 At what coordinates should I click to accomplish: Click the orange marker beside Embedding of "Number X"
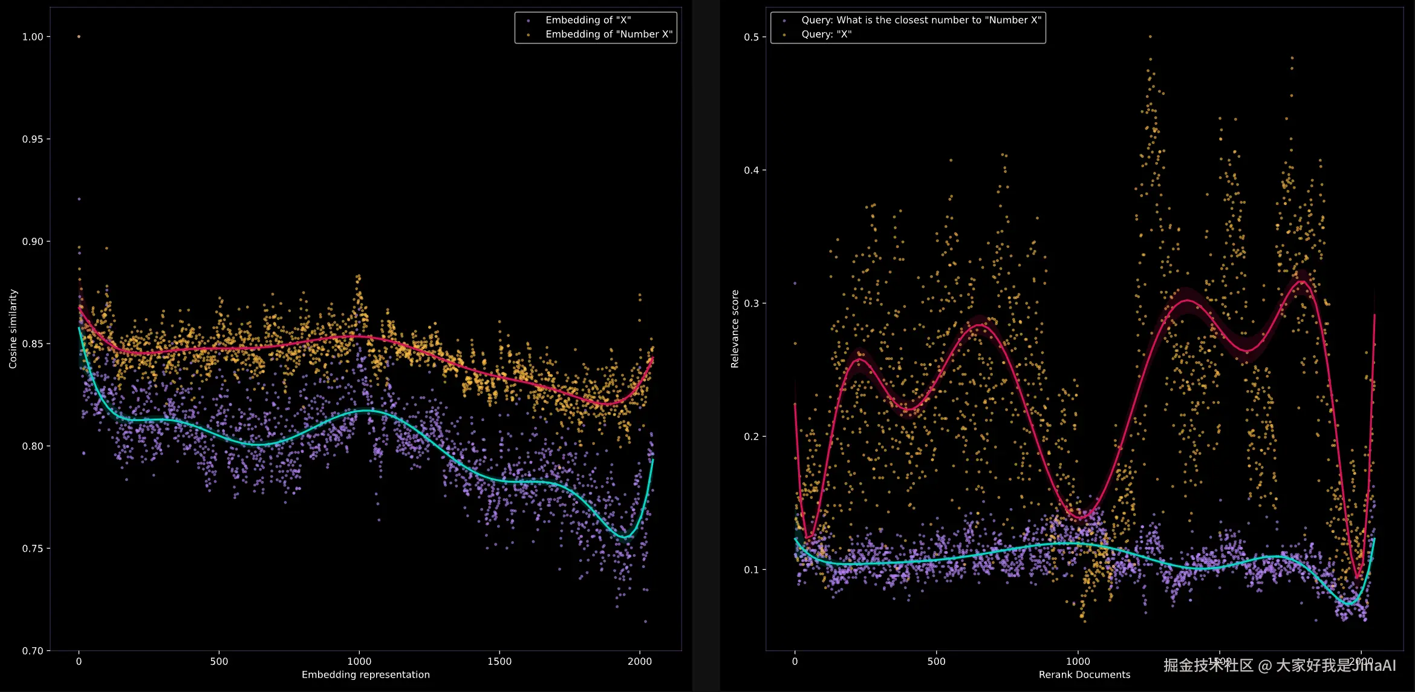[528, 35]
